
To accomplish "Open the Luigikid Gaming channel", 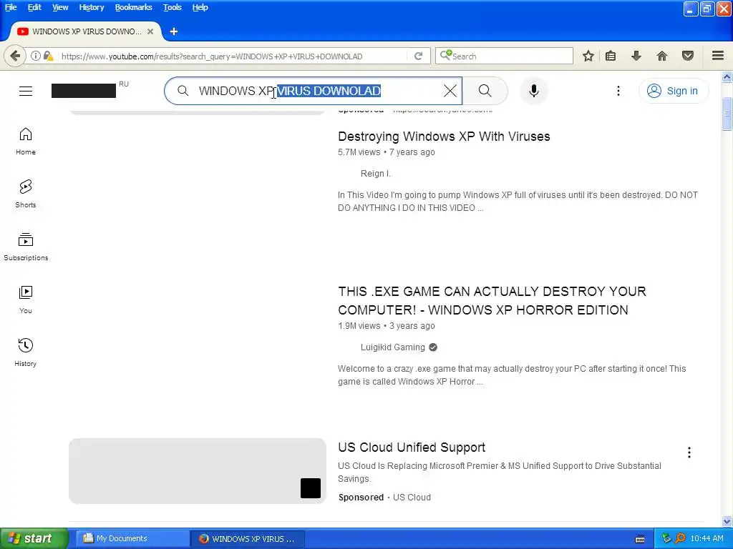I will coord(393,347).
